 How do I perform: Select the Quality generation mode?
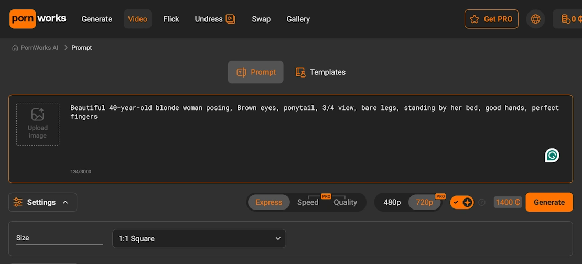point(345,202)
